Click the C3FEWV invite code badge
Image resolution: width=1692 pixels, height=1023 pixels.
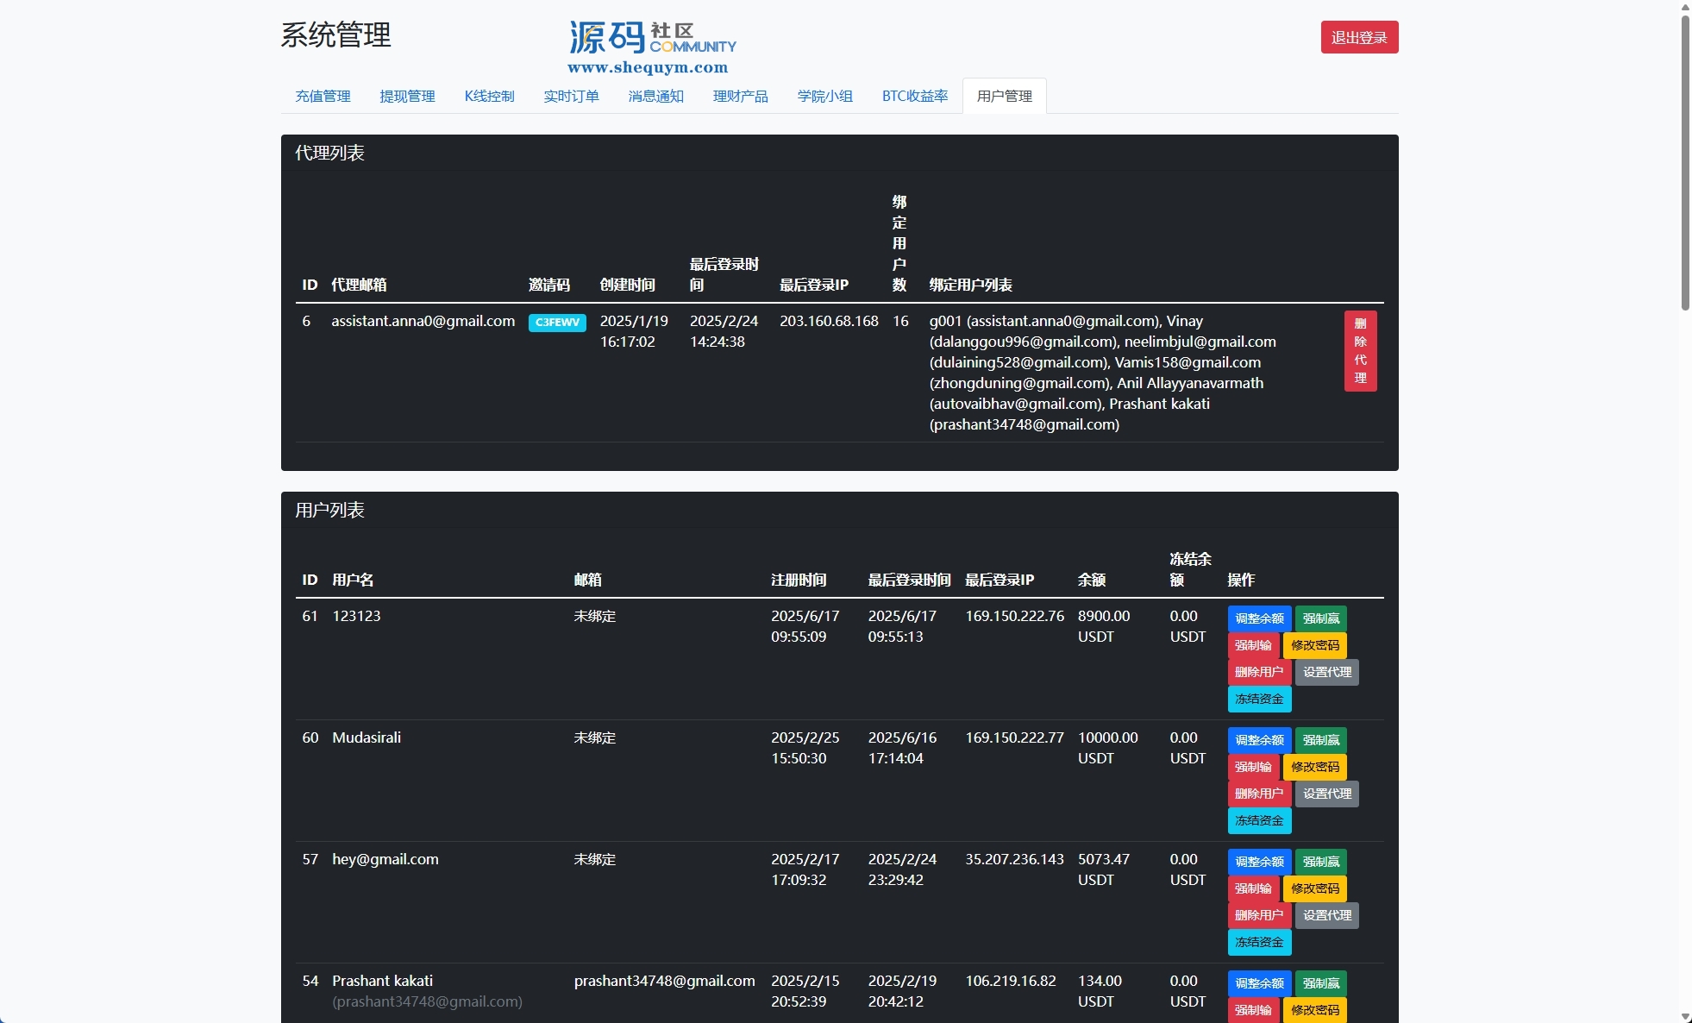557,323
